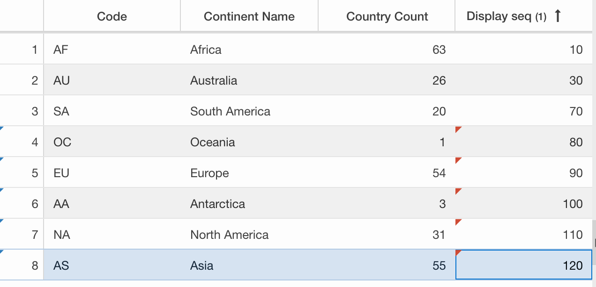Viewport: 596px width, 287px height.
Task: Select the Country Count column header
Action: (x=387, y=16)
